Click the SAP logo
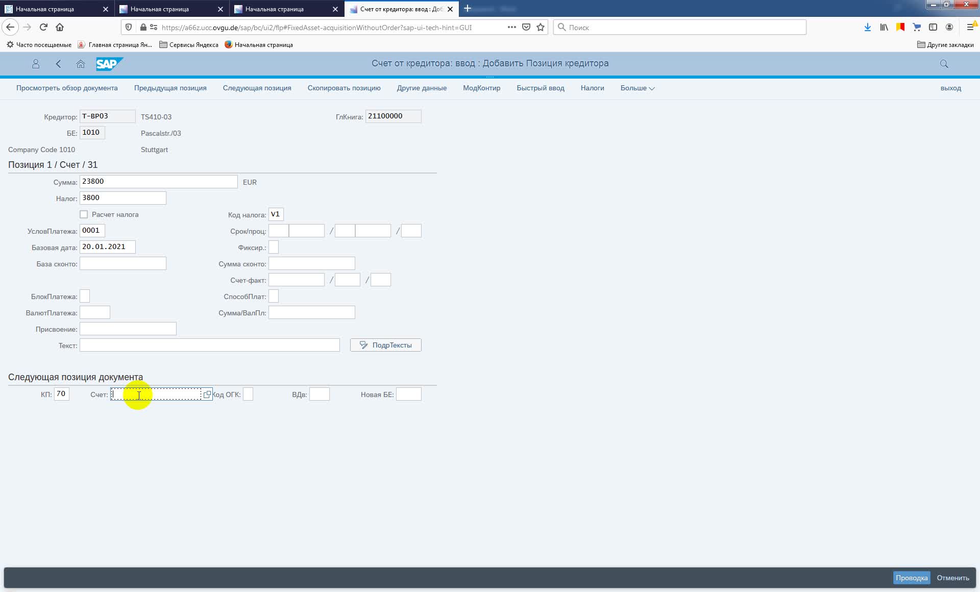980x592 pixels. click(109, 64)
